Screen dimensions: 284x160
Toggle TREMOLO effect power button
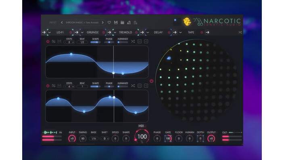click(136, 32)
